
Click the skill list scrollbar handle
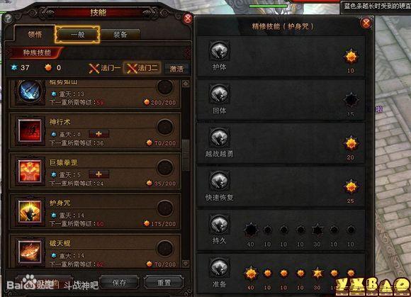[x=186, y=155]
